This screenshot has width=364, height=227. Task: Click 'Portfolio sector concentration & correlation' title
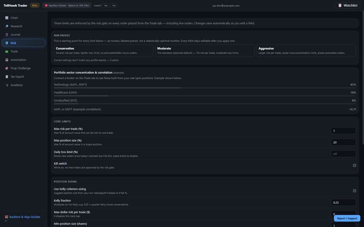click(x=83, y=73)
